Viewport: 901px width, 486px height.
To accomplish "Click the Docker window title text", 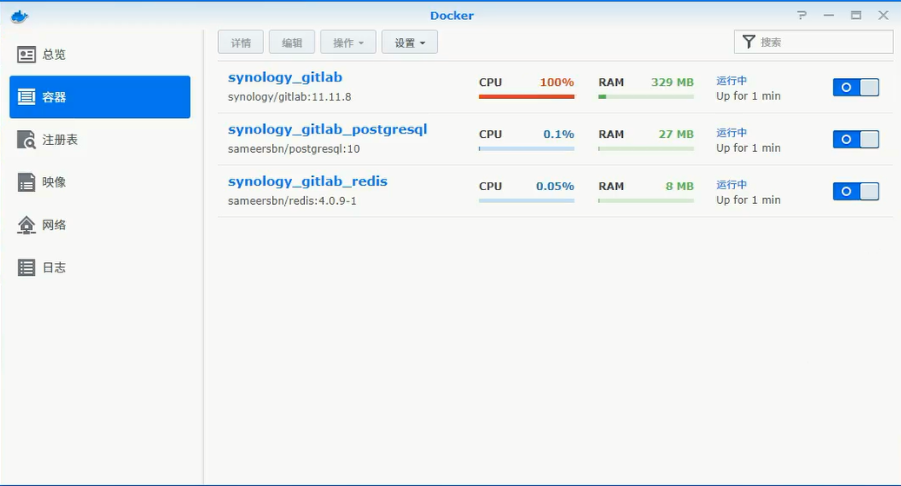I will 452,16.
